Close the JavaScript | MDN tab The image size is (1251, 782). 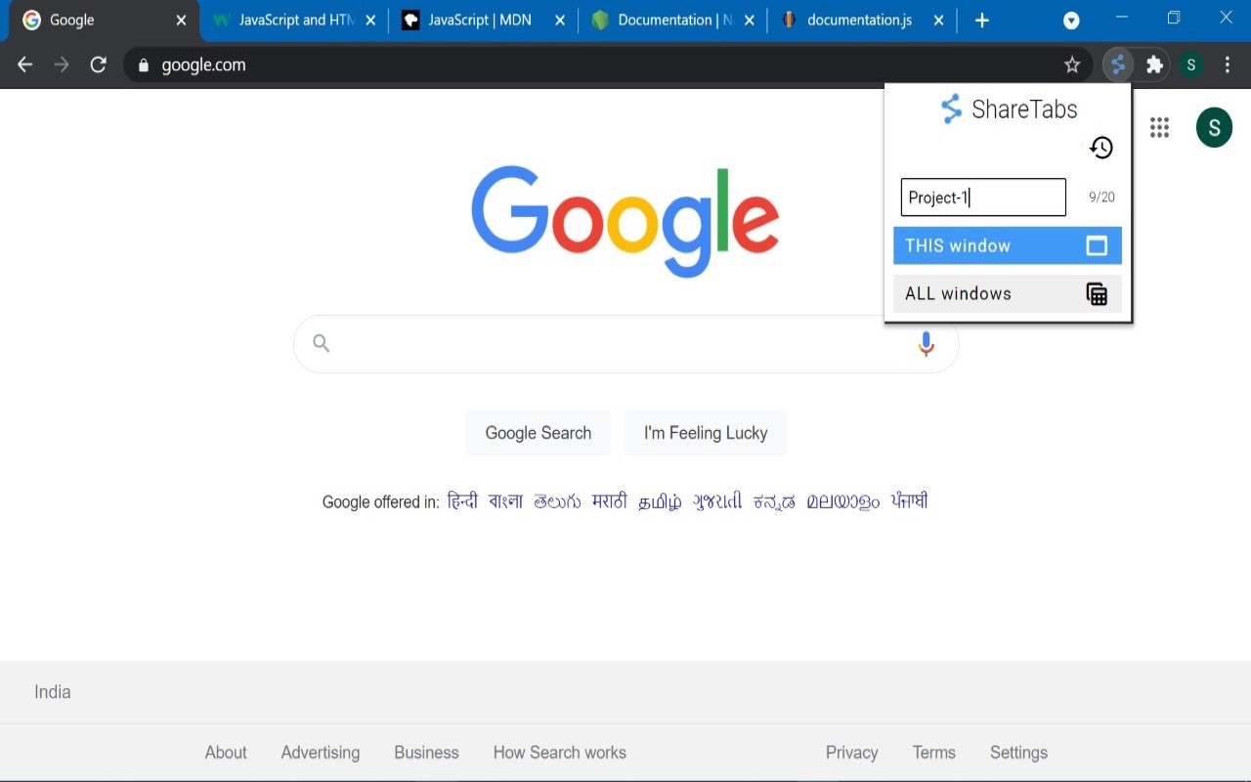560,20
